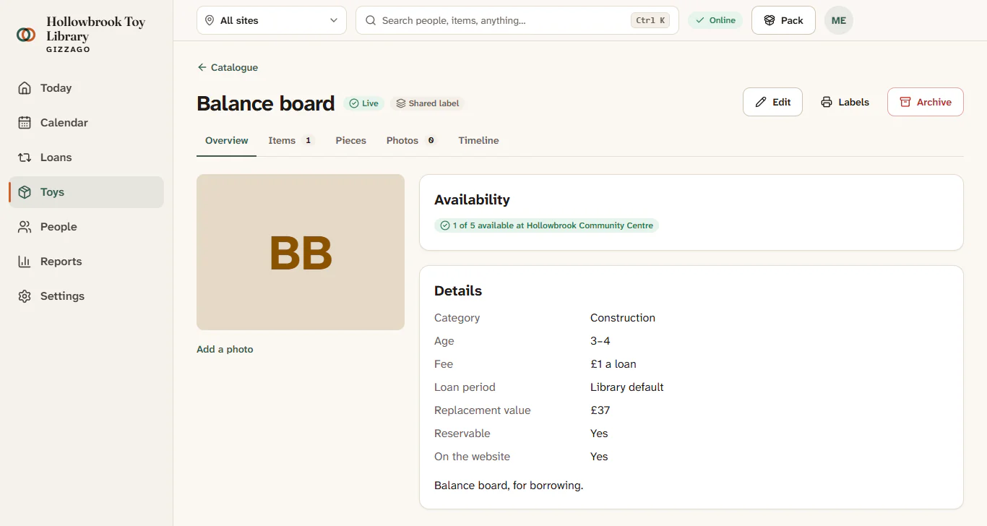Open the People section
Image resolution: width=987 pixels, height=526 pixels.
[86, 227]
